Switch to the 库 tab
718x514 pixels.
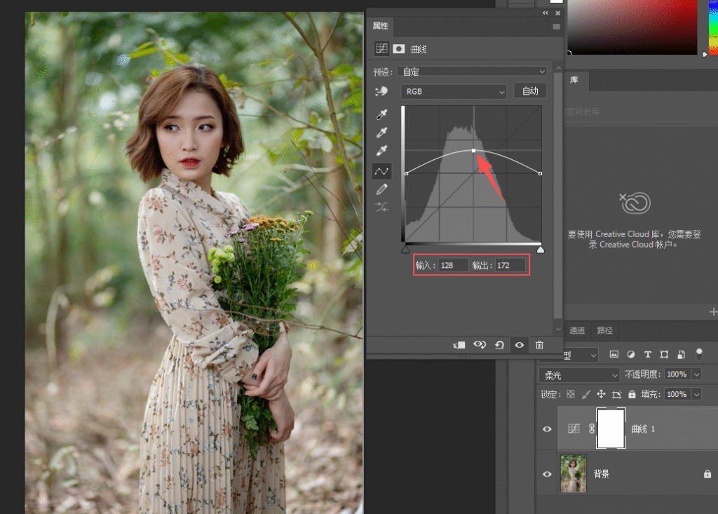pos(574,80)
